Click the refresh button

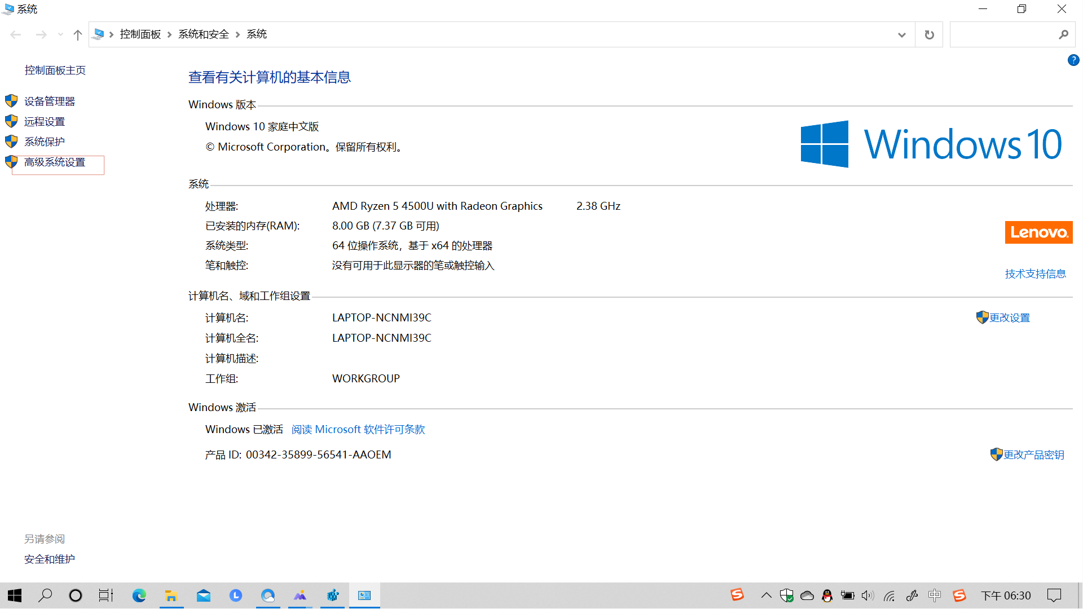point(930,35)
